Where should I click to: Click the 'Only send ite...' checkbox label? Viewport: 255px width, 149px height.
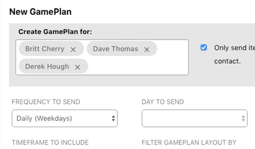tap(234, 48)
